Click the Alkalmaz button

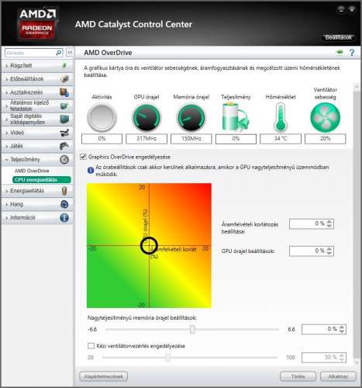pos(338,376)
